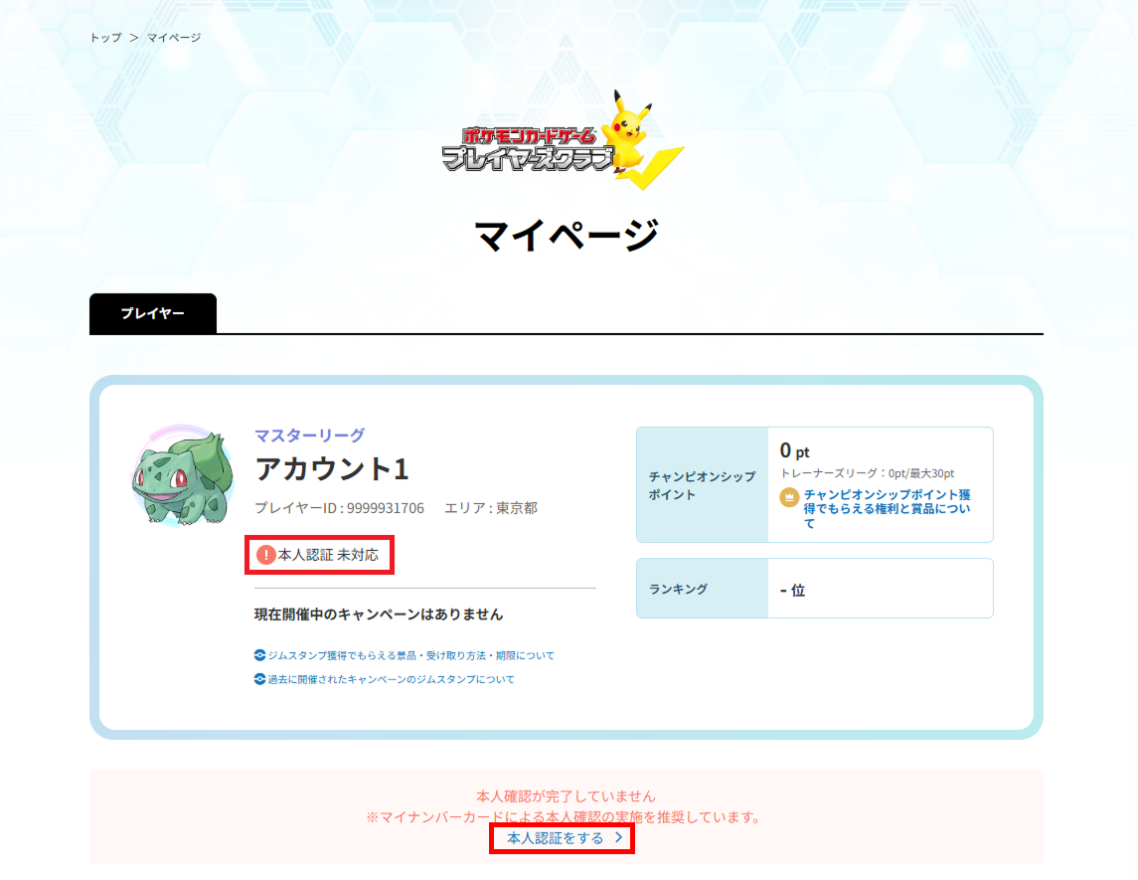1138x880 pixels.
Task: Click the マイページ page heading
Action: click(x=567, y=236)
